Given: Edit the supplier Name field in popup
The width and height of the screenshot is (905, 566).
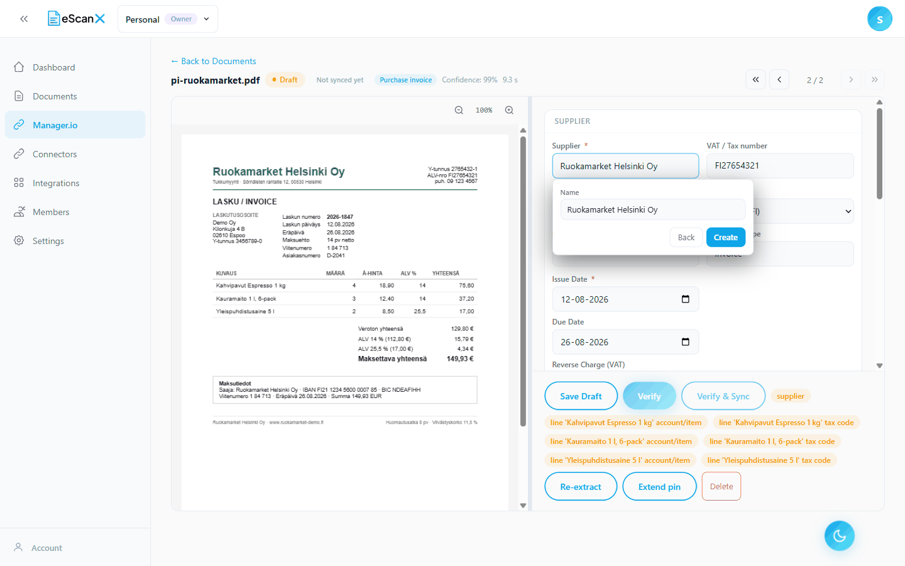Looking at the screenshot, I should 653,209.
